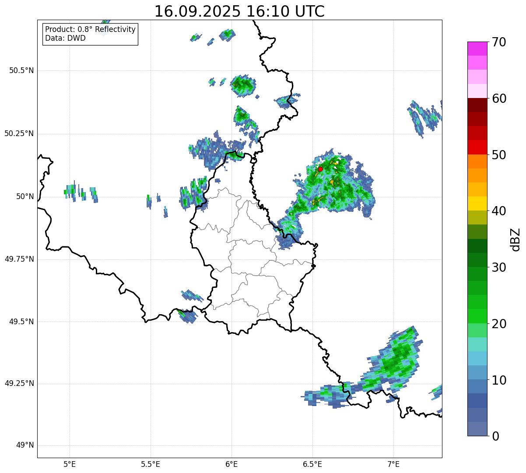Select the bright red 50 dBZ swatch
The width and height of the screenshot is (526, 473).
point(480,147)
